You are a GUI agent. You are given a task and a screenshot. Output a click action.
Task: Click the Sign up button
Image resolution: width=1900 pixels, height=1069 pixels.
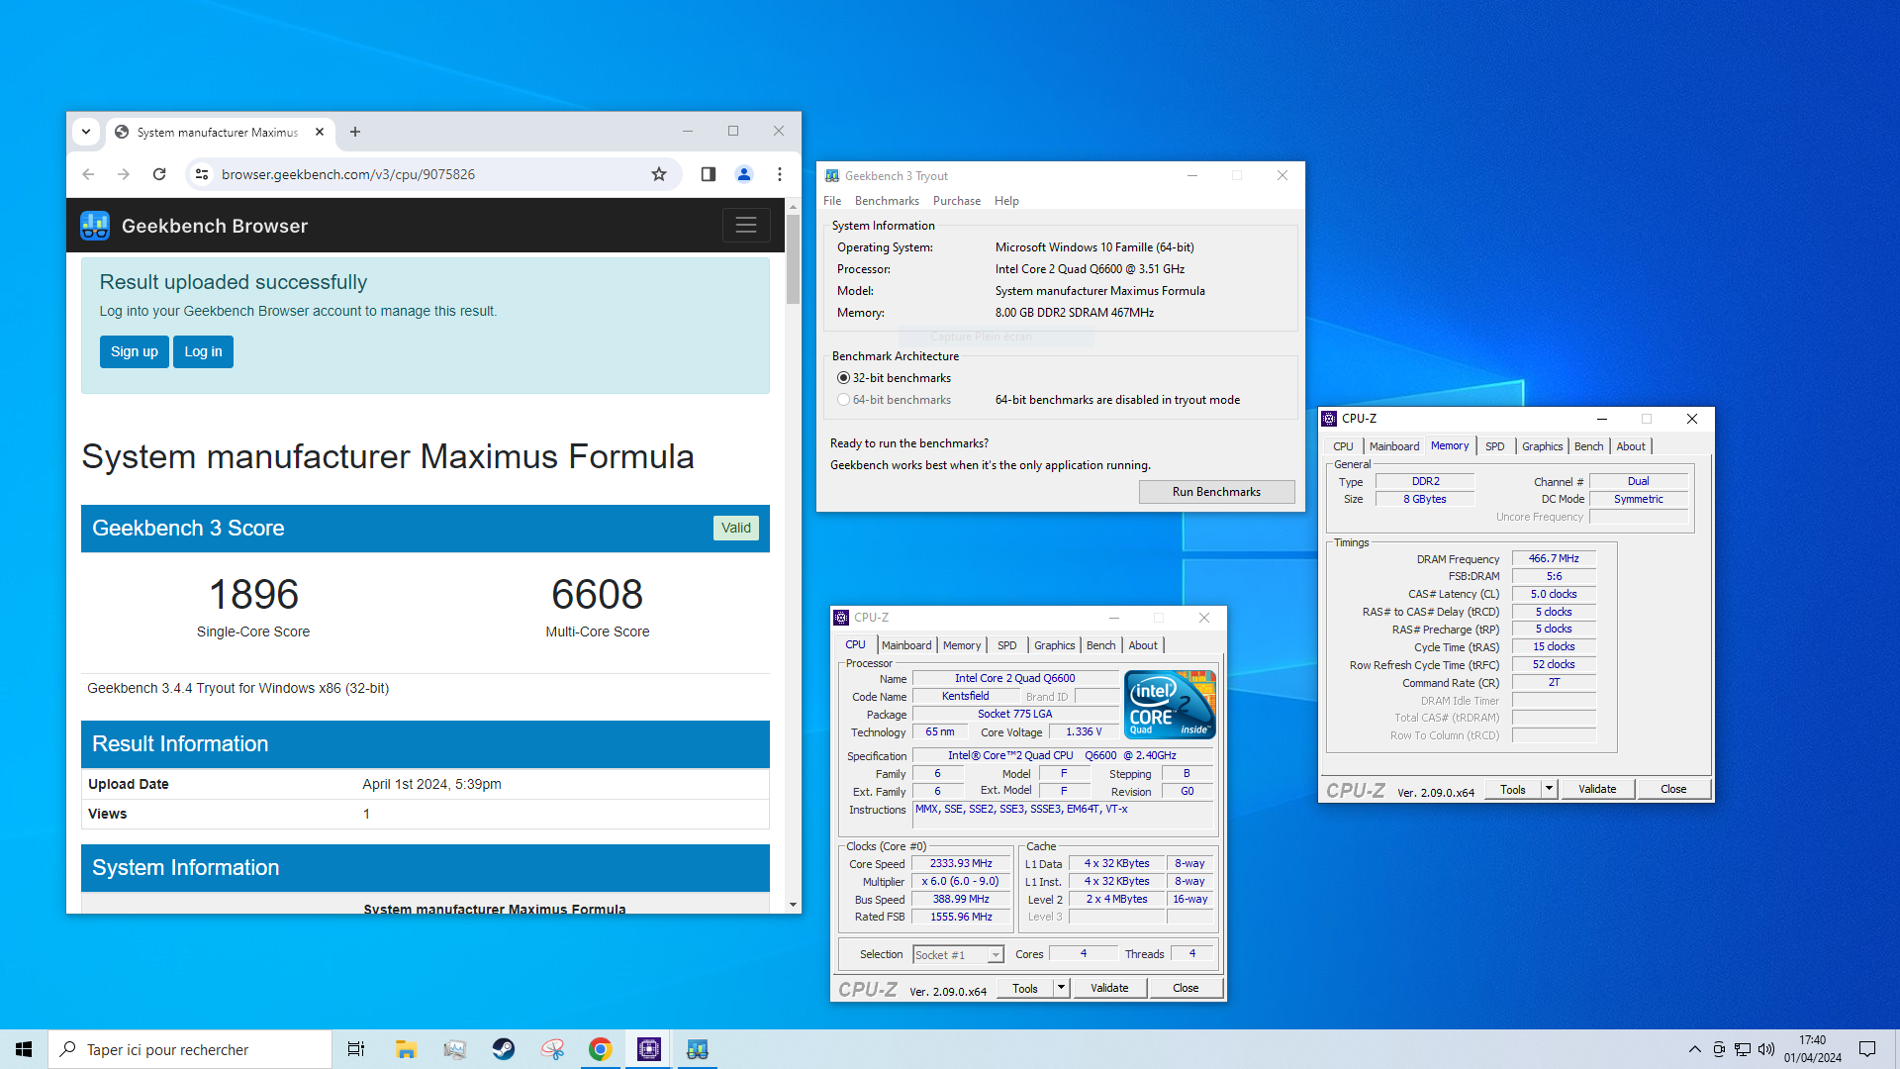click(x=135, y=351)
